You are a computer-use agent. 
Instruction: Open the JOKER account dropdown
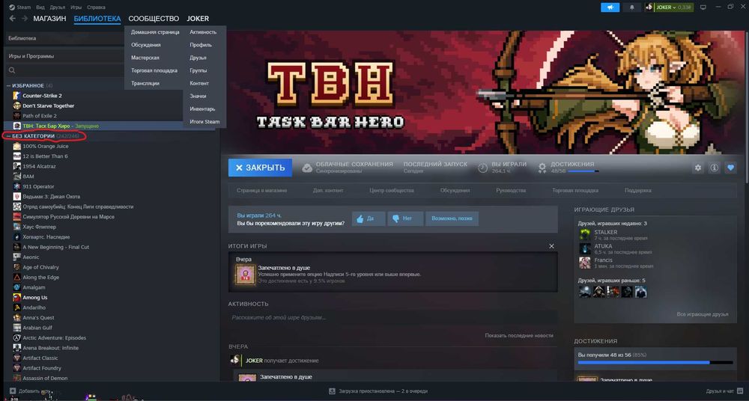[669, 7]
